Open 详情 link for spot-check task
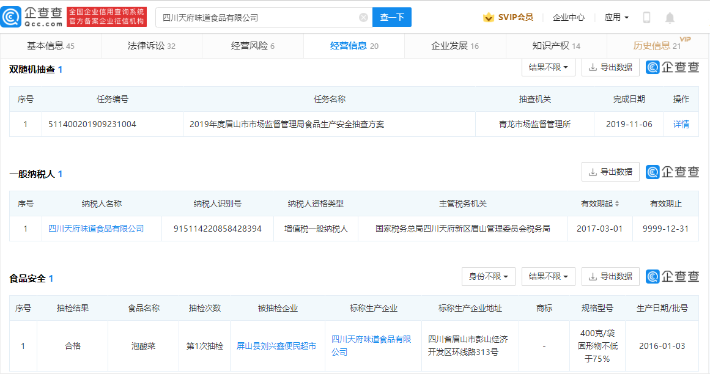 (x=681, y=125)
